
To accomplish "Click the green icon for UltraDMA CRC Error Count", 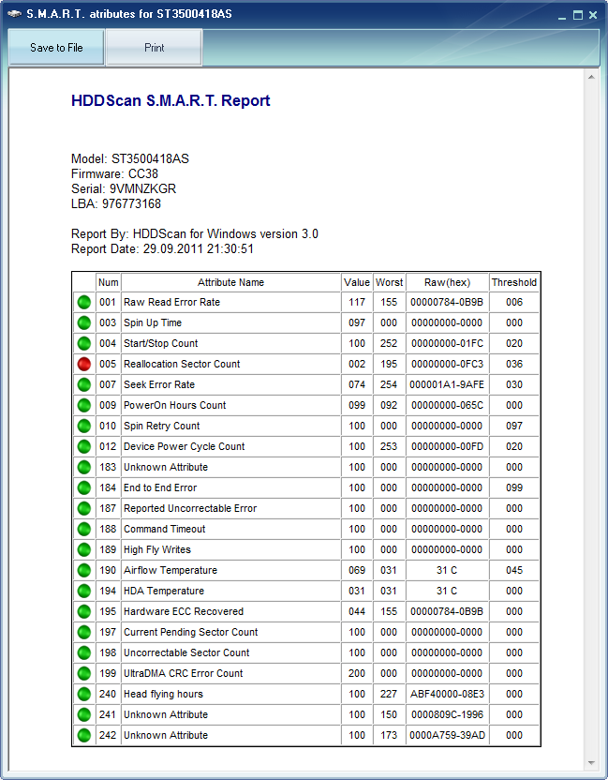I will [84, 673].
